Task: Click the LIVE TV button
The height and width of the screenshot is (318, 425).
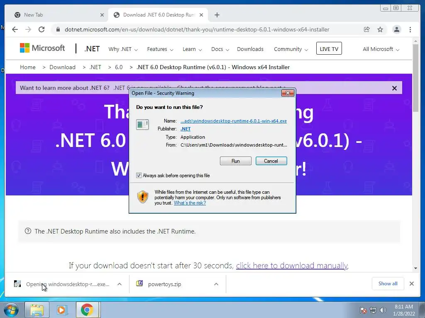Action: (x=329, y=48)
